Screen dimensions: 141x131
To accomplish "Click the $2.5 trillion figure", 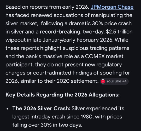I will [x=119, y=32].
